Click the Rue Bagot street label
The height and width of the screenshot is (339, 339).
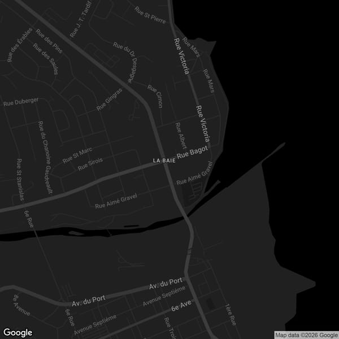[x=193, y=153]
